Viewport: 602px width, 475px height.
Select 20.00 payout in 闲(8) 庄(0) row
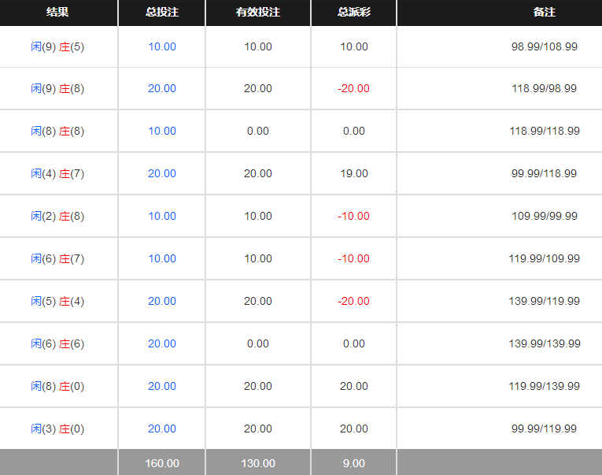[x=354, y=386]
